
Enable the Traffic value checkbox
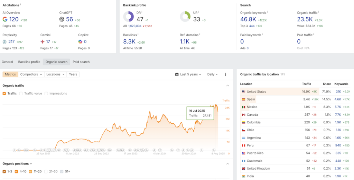click(21, 93)
